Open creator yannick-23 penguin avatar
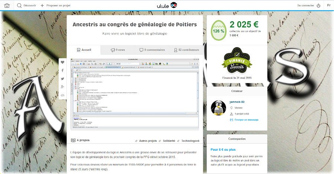The image size is (334, 174). [218, 108]
